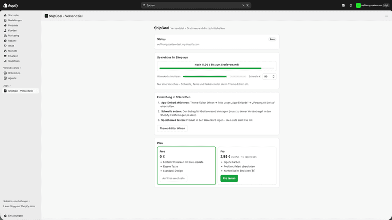Open notifications bell icon
The image size is (392, 220).
pos(351,6)
